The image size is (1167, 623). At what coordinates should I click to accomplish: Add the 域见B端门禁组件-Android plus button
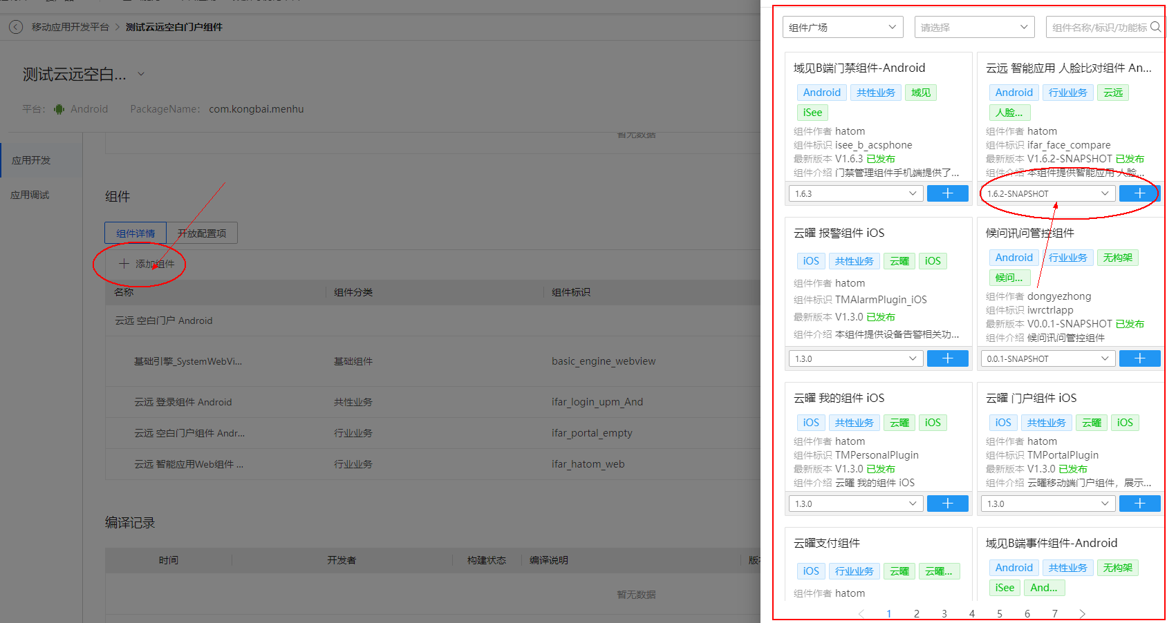[x=947, y=193]
